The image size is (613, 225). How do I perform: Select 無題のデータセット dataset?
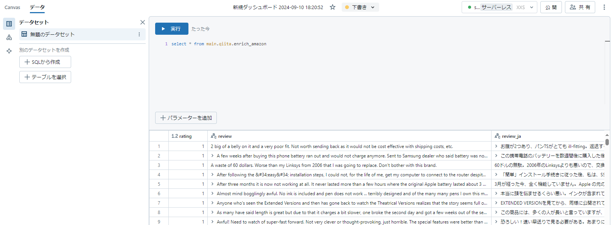(82, 34)
